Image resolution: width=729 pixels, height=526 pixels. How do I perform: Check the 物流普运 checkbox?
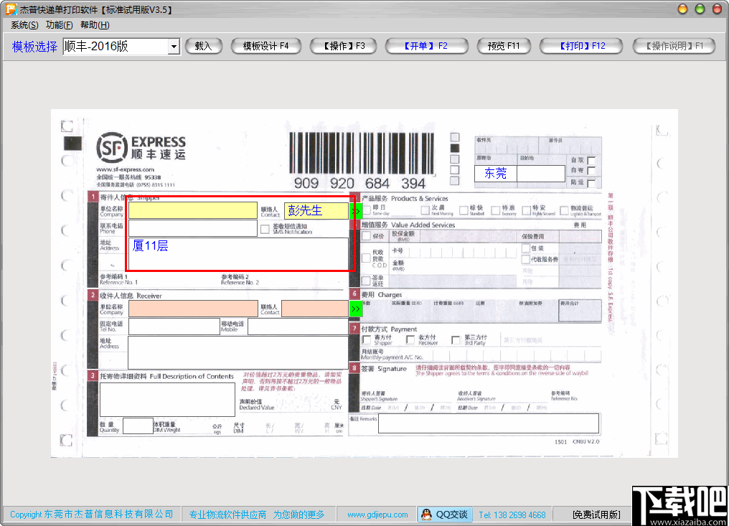click(x=565, y=210)
